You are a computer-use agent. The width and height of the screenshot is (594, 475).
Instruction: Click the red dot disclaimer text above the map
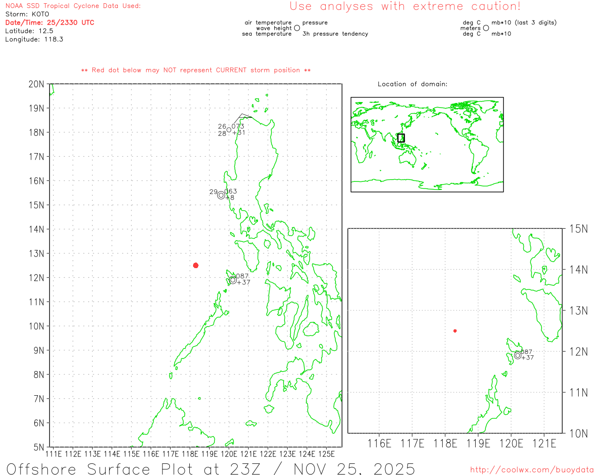196,70
